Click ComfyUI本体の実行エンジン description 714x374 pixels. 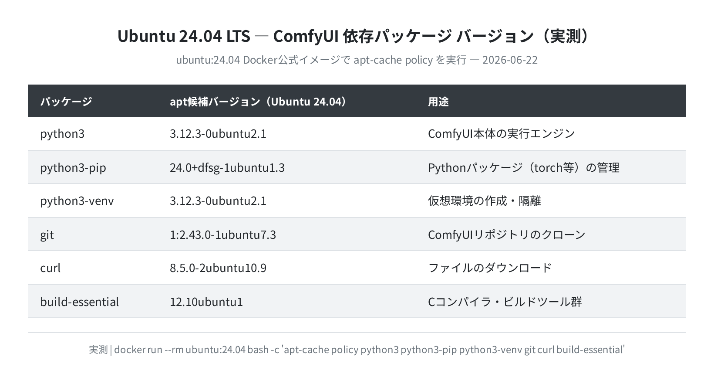[502, 134]
